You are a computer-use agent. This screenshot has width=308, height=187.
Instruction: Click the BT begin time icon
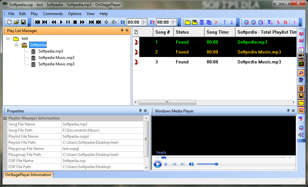pos(123,22)
